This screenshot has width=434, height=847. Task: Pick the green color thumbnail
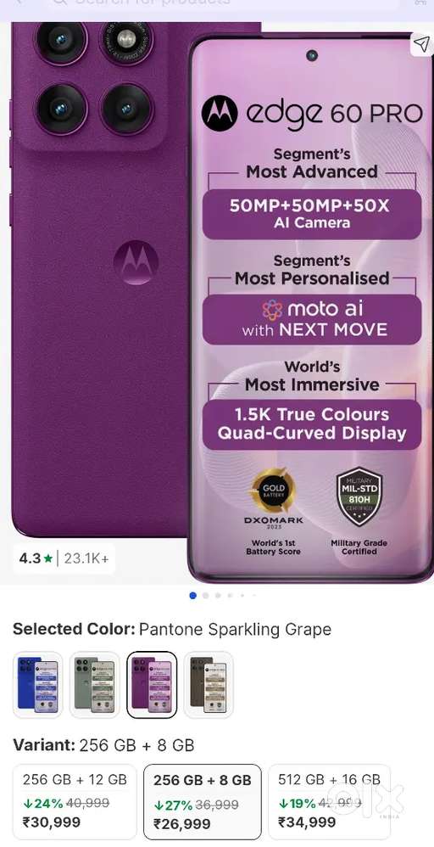pyautogui.click(x=94, y=684)
